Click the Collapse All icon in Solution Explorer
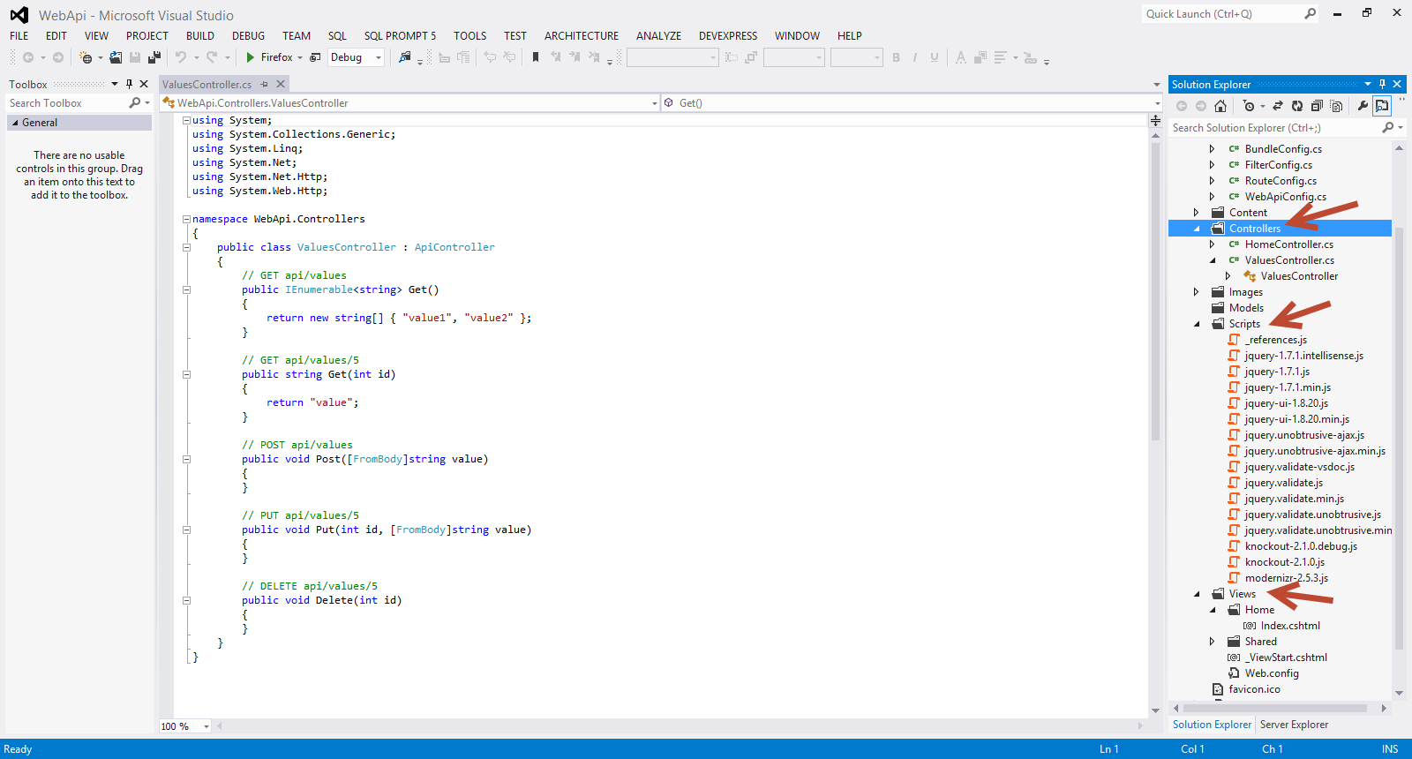Screen dimensions: 1412x759 click(x=1317, y=106)
